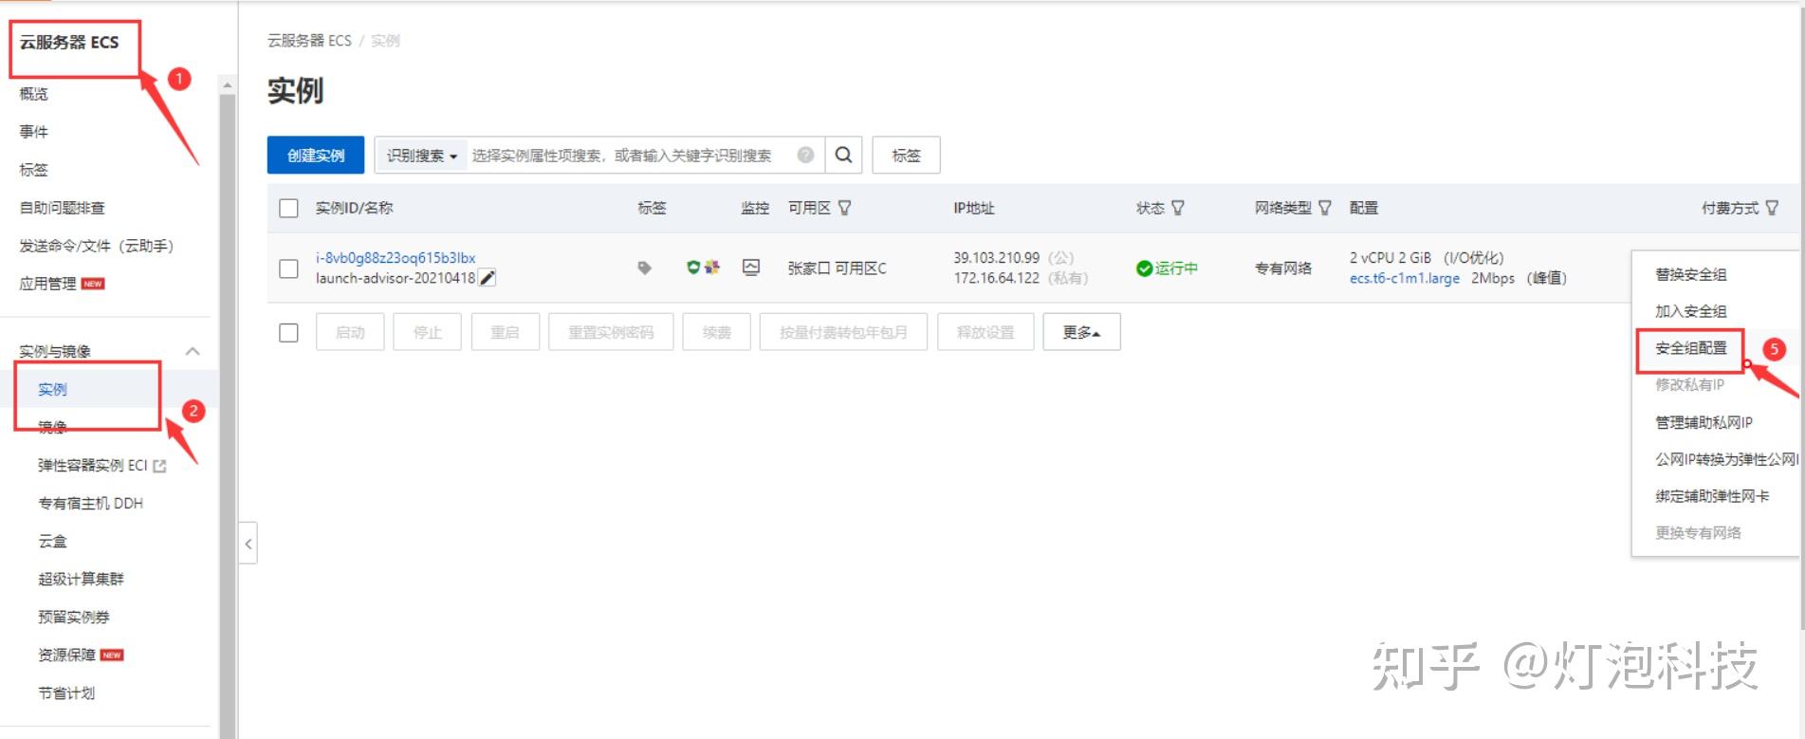Click the 云服务器 ECS sidebar title
Screen dimensions: 1805x739
coord(69,42)
